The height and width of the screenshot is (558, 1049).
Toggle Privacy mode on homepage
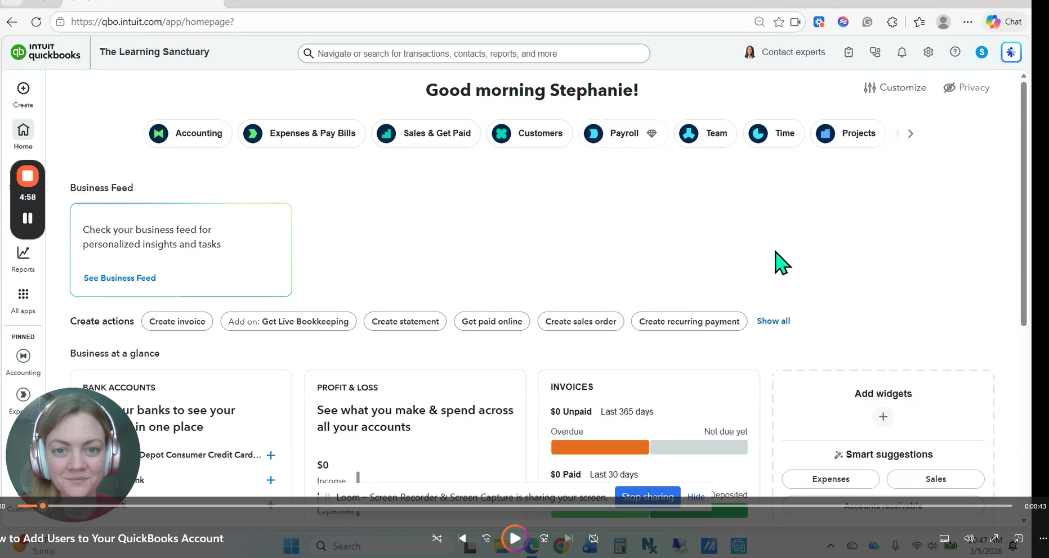click(966, 87)
